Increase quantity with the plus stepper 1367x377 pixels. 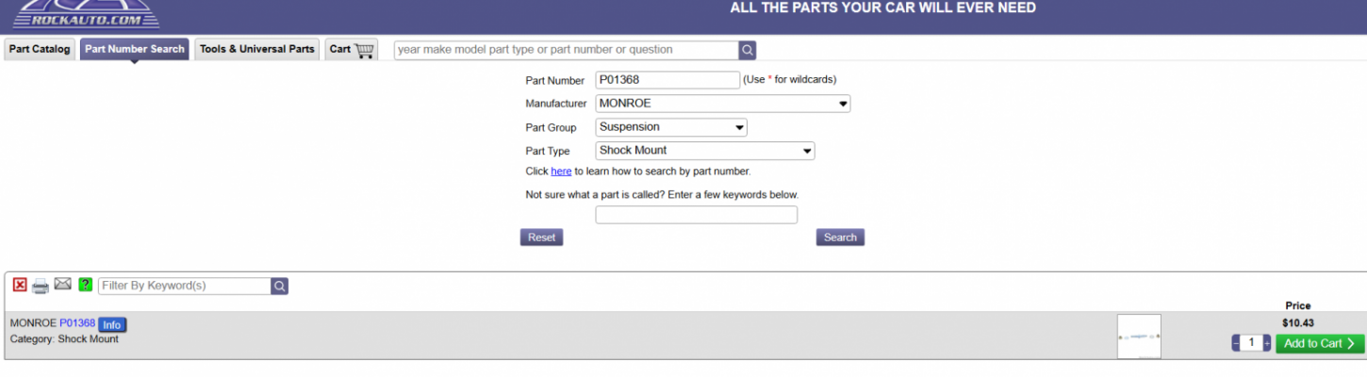(x=1267, y=343)
